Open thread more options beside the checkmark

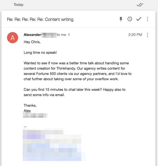[x=147, y=19]
